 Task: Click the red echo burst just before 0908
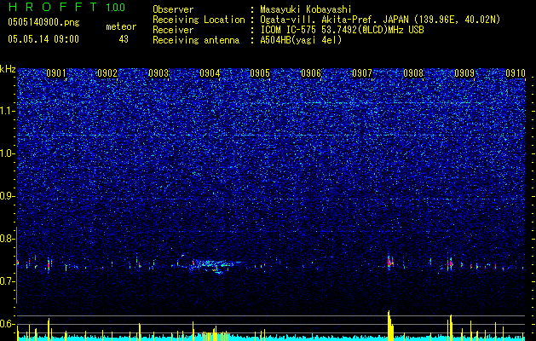click(390, 263)
